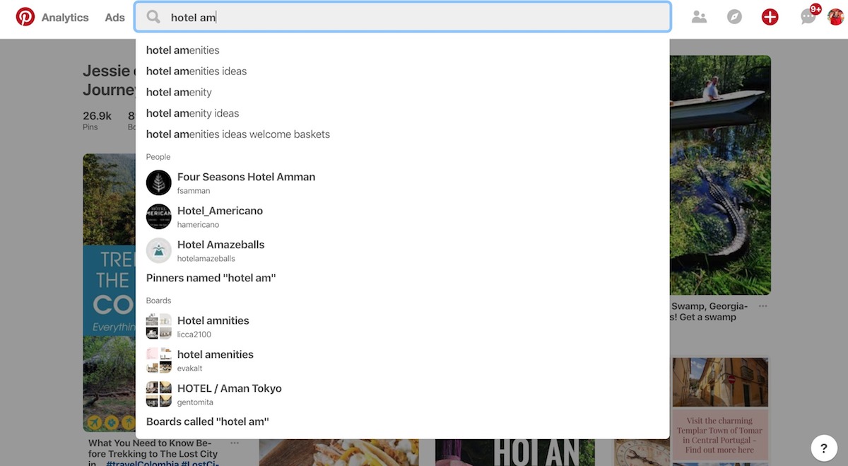Click inside the search text field

point(424,17)
